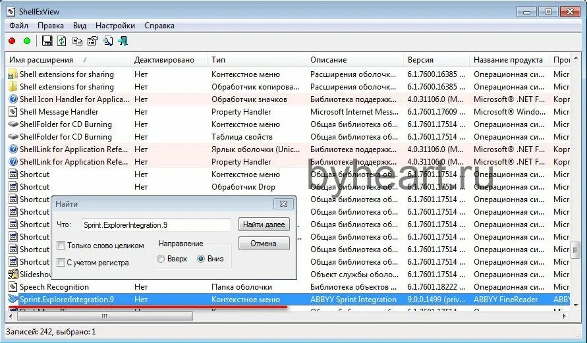Enable the С учетом регистра checkbox
Screen dimensions: 587x343
coord(61,262)
